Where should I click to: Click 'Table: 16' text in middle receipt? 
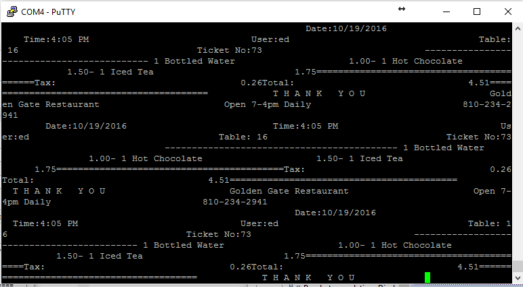tap(243, 137)
